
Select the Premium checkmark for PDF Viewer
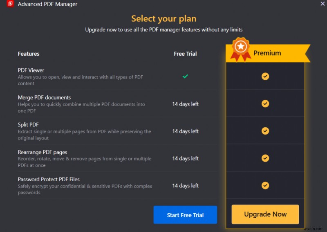point(265,77)
